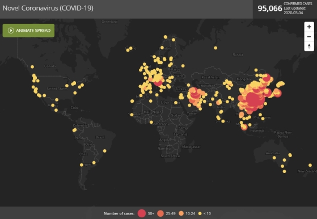Select the yellow marker in Egypt
317x219 pixels.
(x=176, y=103)
